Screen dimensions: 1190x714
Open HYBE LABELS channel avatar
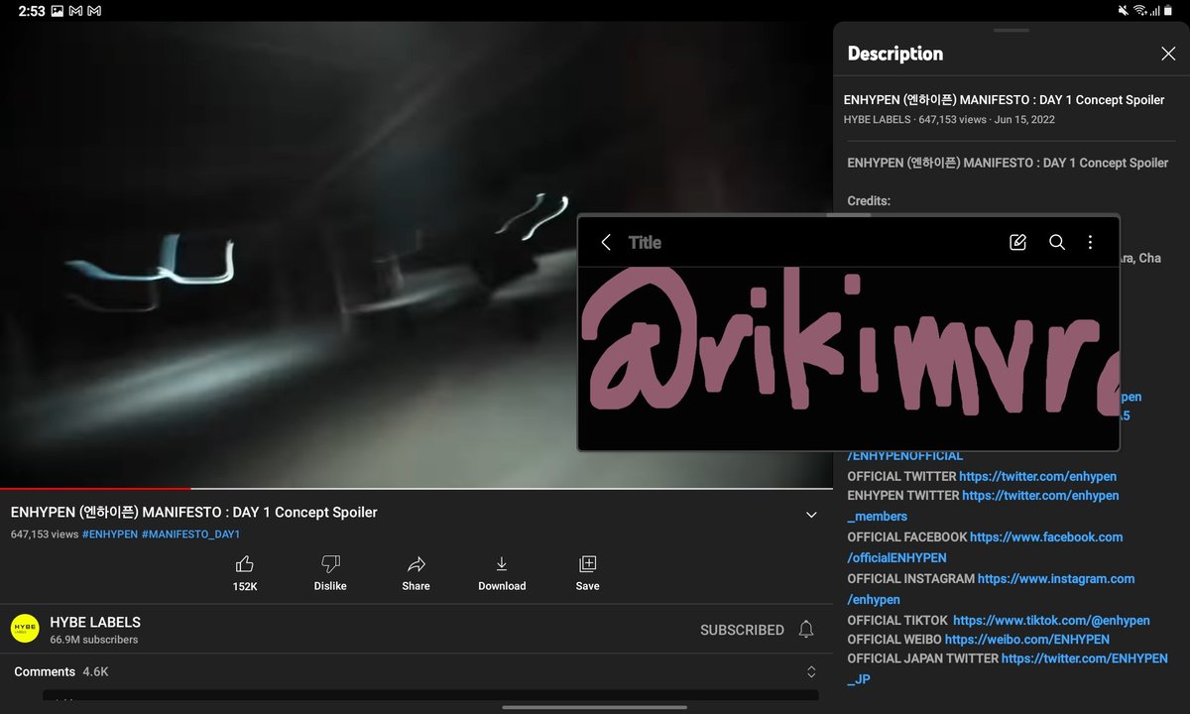25,629
